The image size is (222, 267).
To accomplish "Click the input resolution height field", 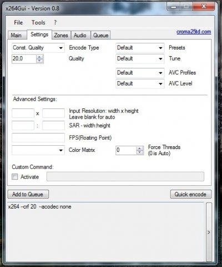I will (54, 113).
